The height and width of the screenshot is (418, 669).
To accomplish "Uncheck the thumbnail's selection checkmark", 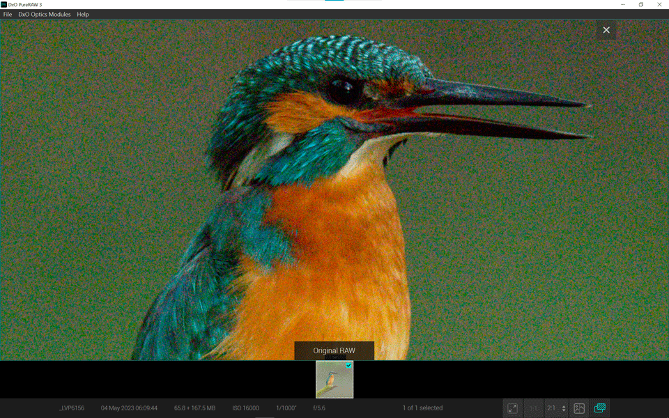I will [x=349, y=365].
